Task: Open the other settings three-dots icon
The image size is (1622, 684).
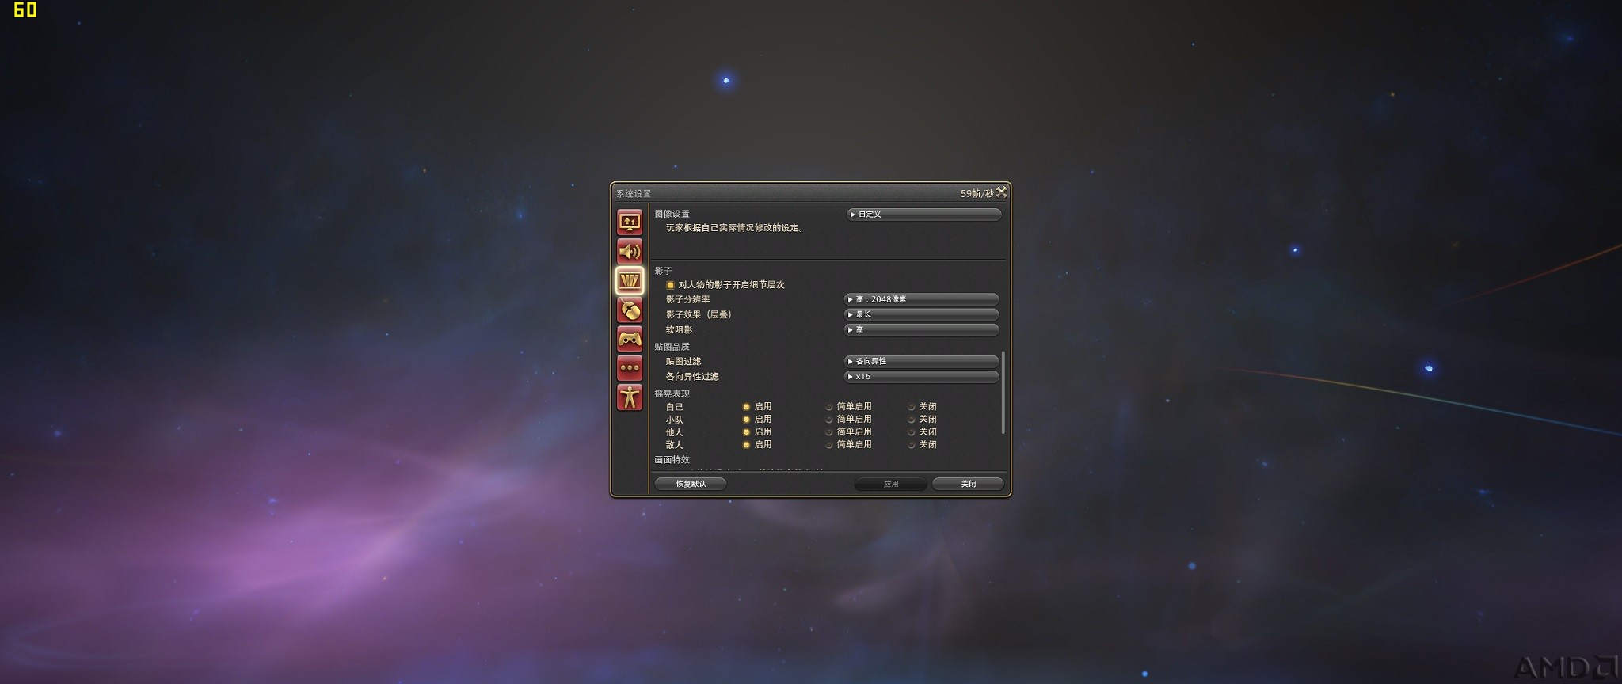Action: coord(630,367)
